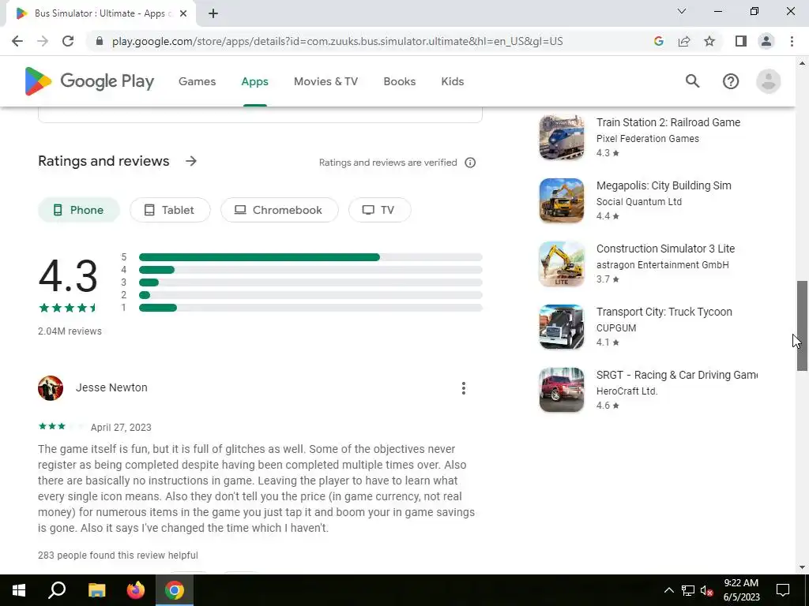Open Chrome three-dot menu
The width and height of the screenshot is (809, 606).
pyautogui.click(x=792, y=41)
